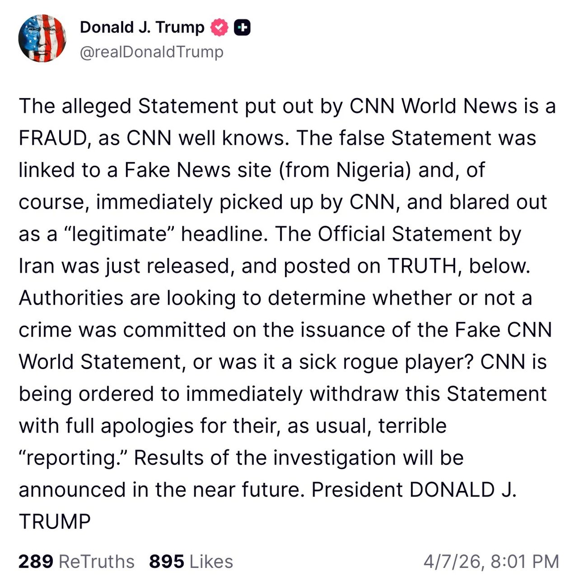Click the final word TRUMP
The image size is (578, 580).
[x=55, y=522]
